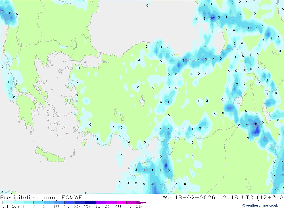Click the legend label '30'

pos(97,206)
